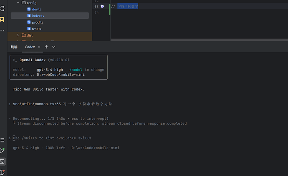Click the editor horizontal scrollbar

click(x=200, y=40)
